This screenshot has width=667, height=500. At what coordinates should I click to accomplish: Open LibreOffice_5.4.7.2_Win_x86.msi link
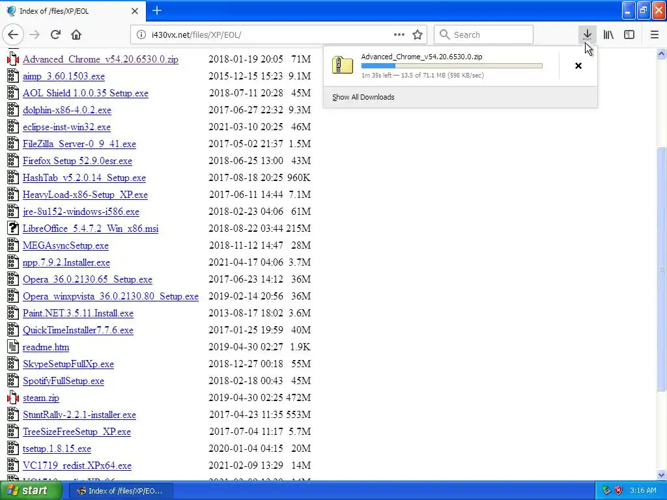(x=91, y=229)
